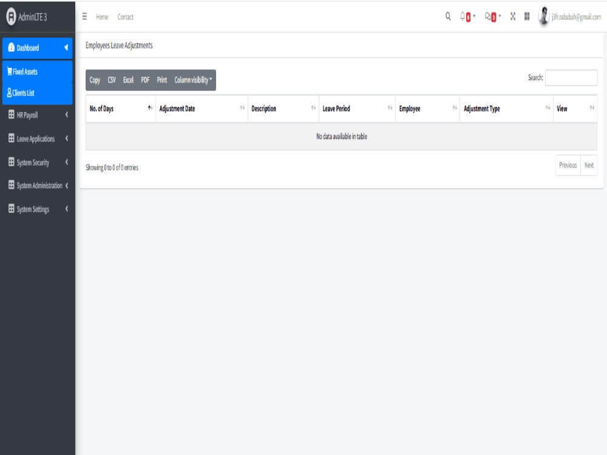Open the Clients List menu item
Viewport: 607px width, 455px height.
37,93
